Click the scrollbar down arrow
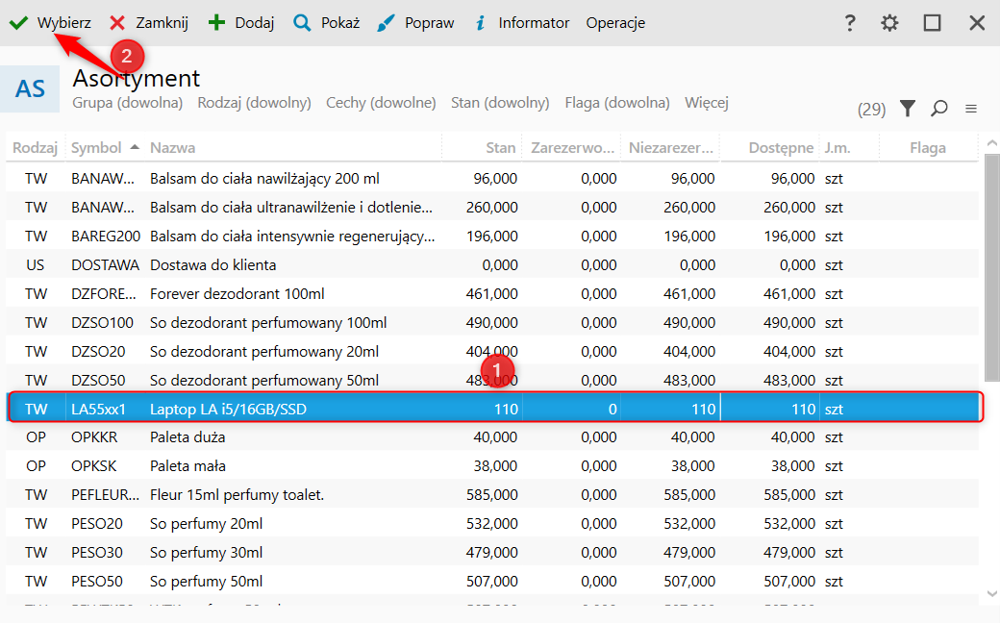This screenshot has height=623, width=1000. tap(992, 593)
